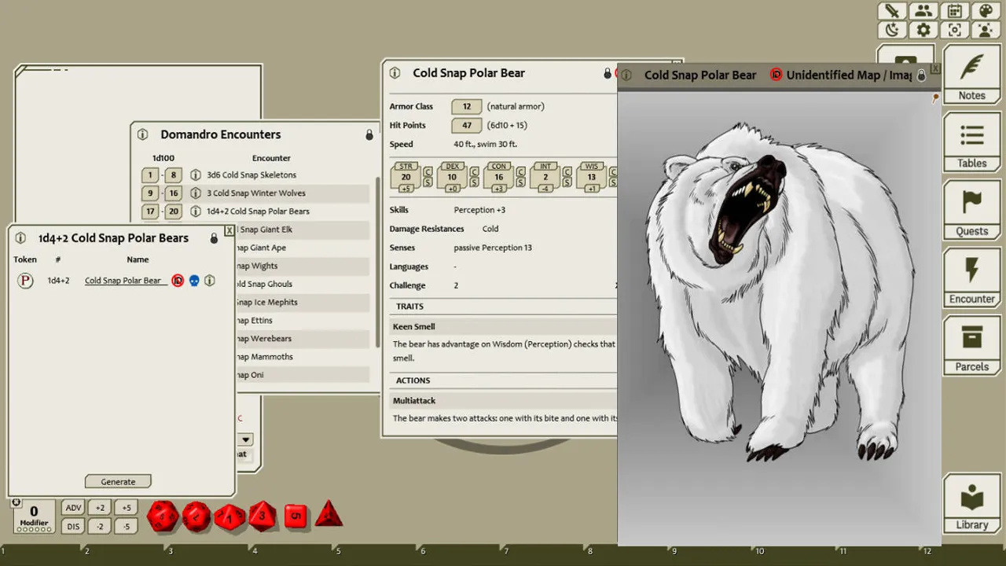The image size is (1006, 566).
Task: Open the party sheet people icon
Action: [923, 11]
